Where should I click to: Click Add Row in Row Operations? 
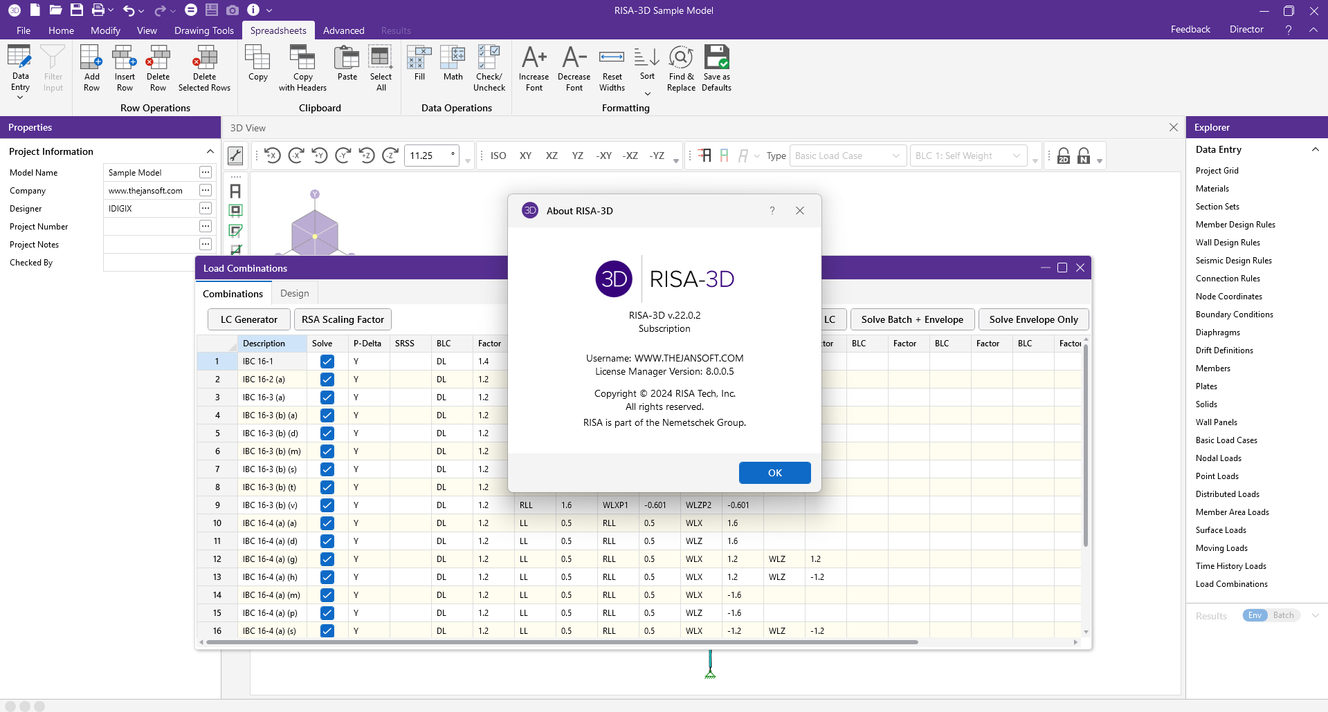[x=91, y=68]
